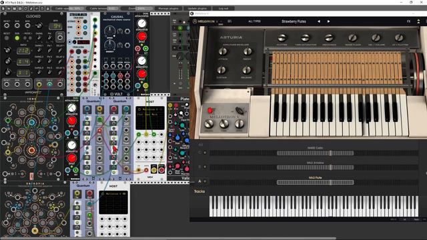
Task: Open the engine sample rate icon in Rack toolbar
Action: [37, 9]
